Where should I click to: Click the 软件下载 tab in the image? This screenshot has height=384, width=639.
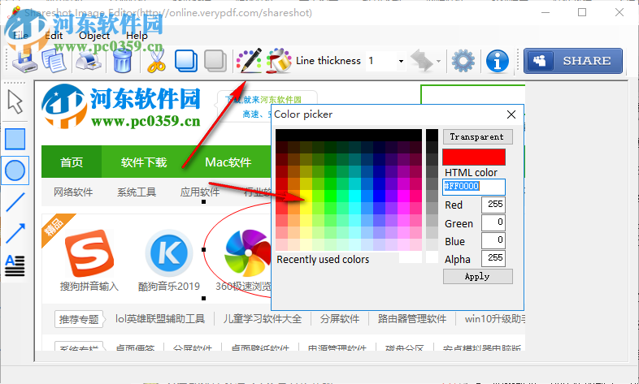click(x=144, y=162)
